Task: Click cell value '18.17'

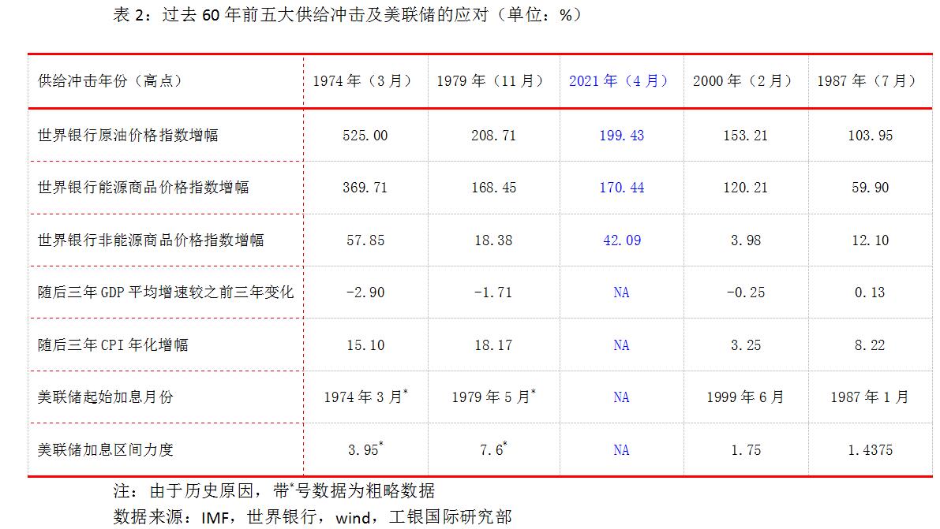Action: (493, 345)
